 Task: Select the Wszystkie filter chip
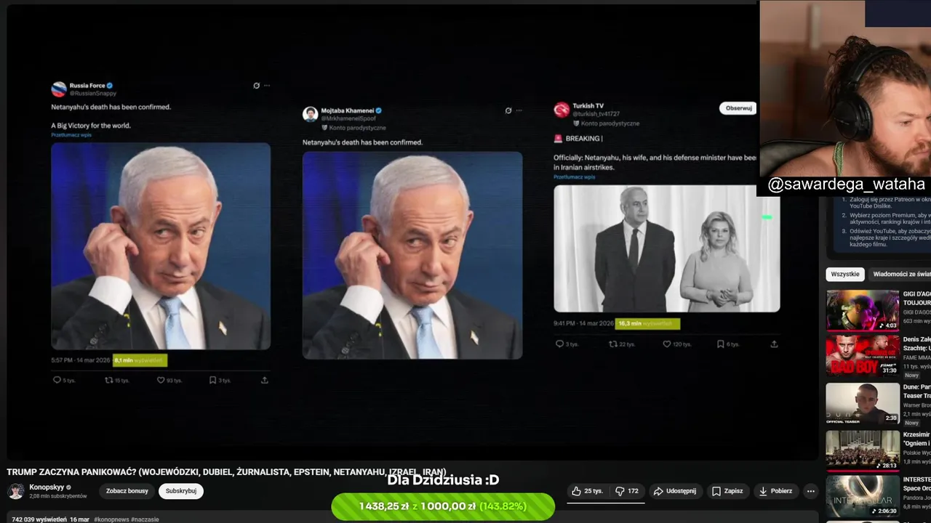pyautogui.click(x=845, y=274)
